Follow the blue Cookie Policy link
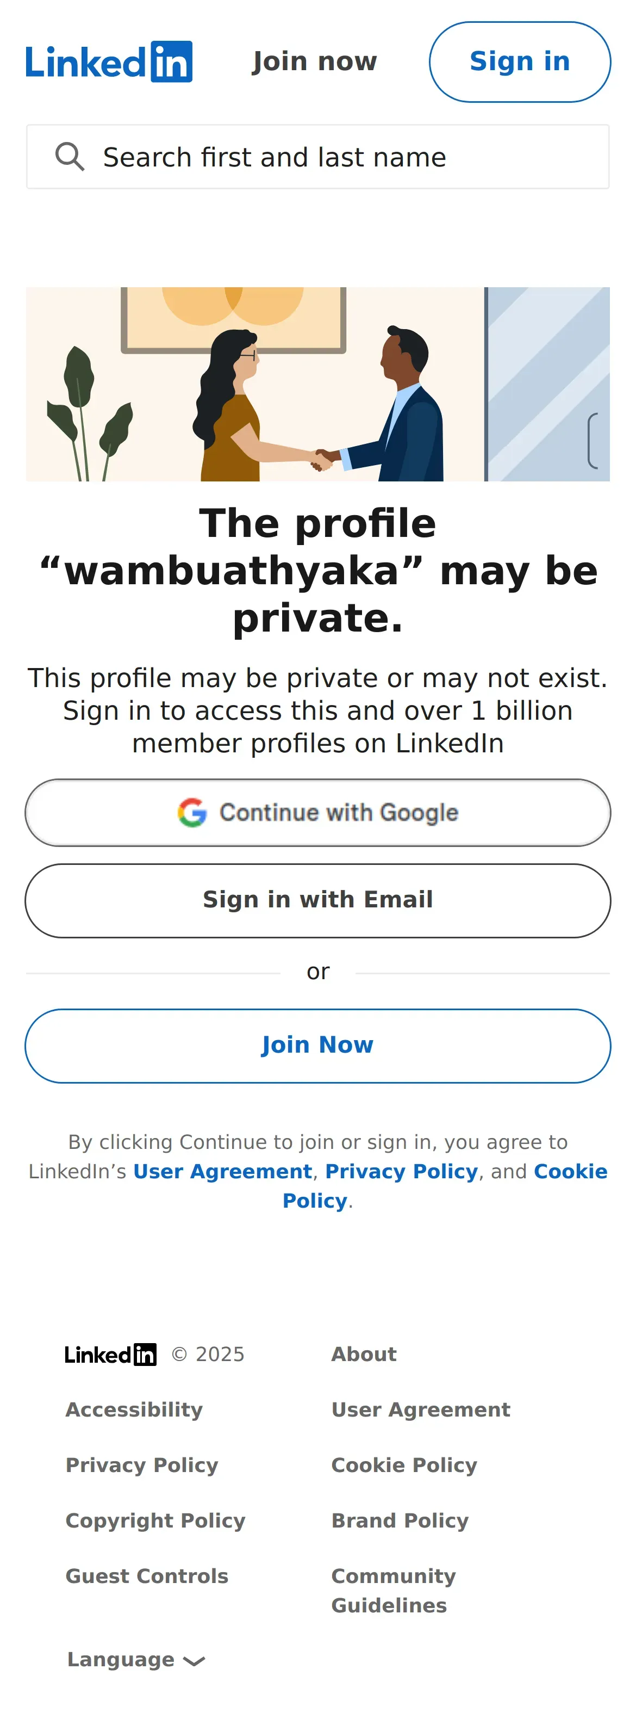The height and width of the screenshot is (1725, 636). point(570,1171)
